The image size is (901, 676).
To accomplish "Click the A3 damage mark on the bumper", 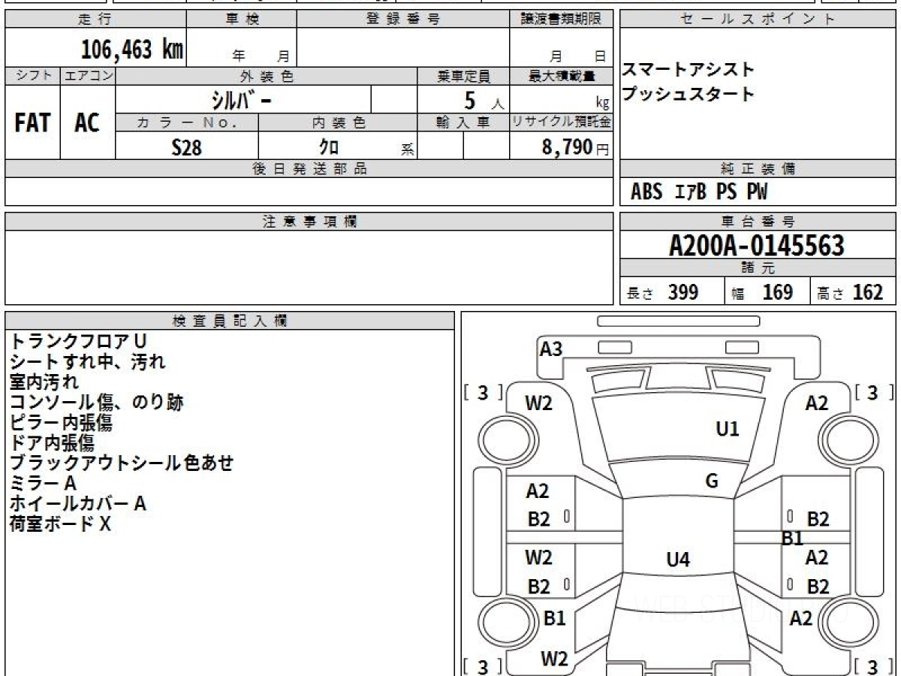I will pyautogui.click(x=551, y=349).
